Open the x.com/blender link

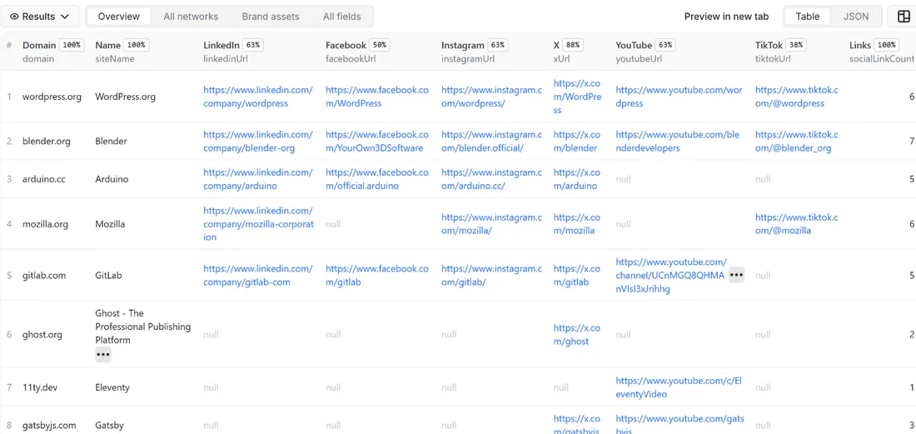pyautogui.click(x=577, y=142)
